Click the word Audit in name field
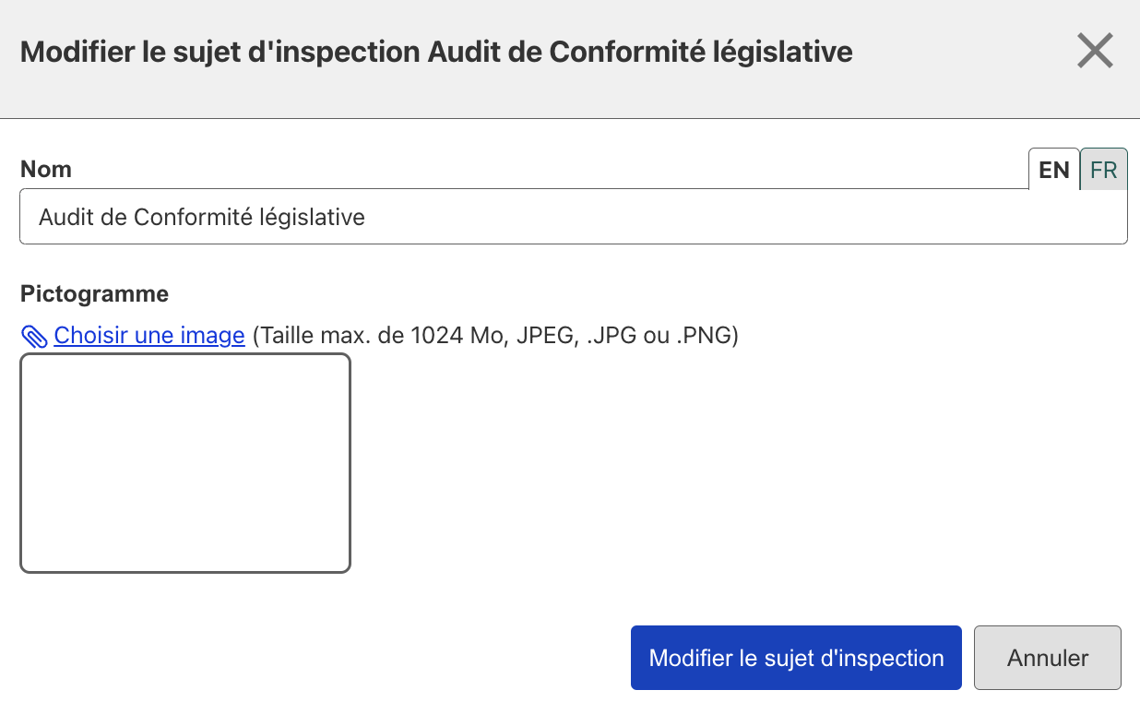1140x714 pixels. point(66,218)
